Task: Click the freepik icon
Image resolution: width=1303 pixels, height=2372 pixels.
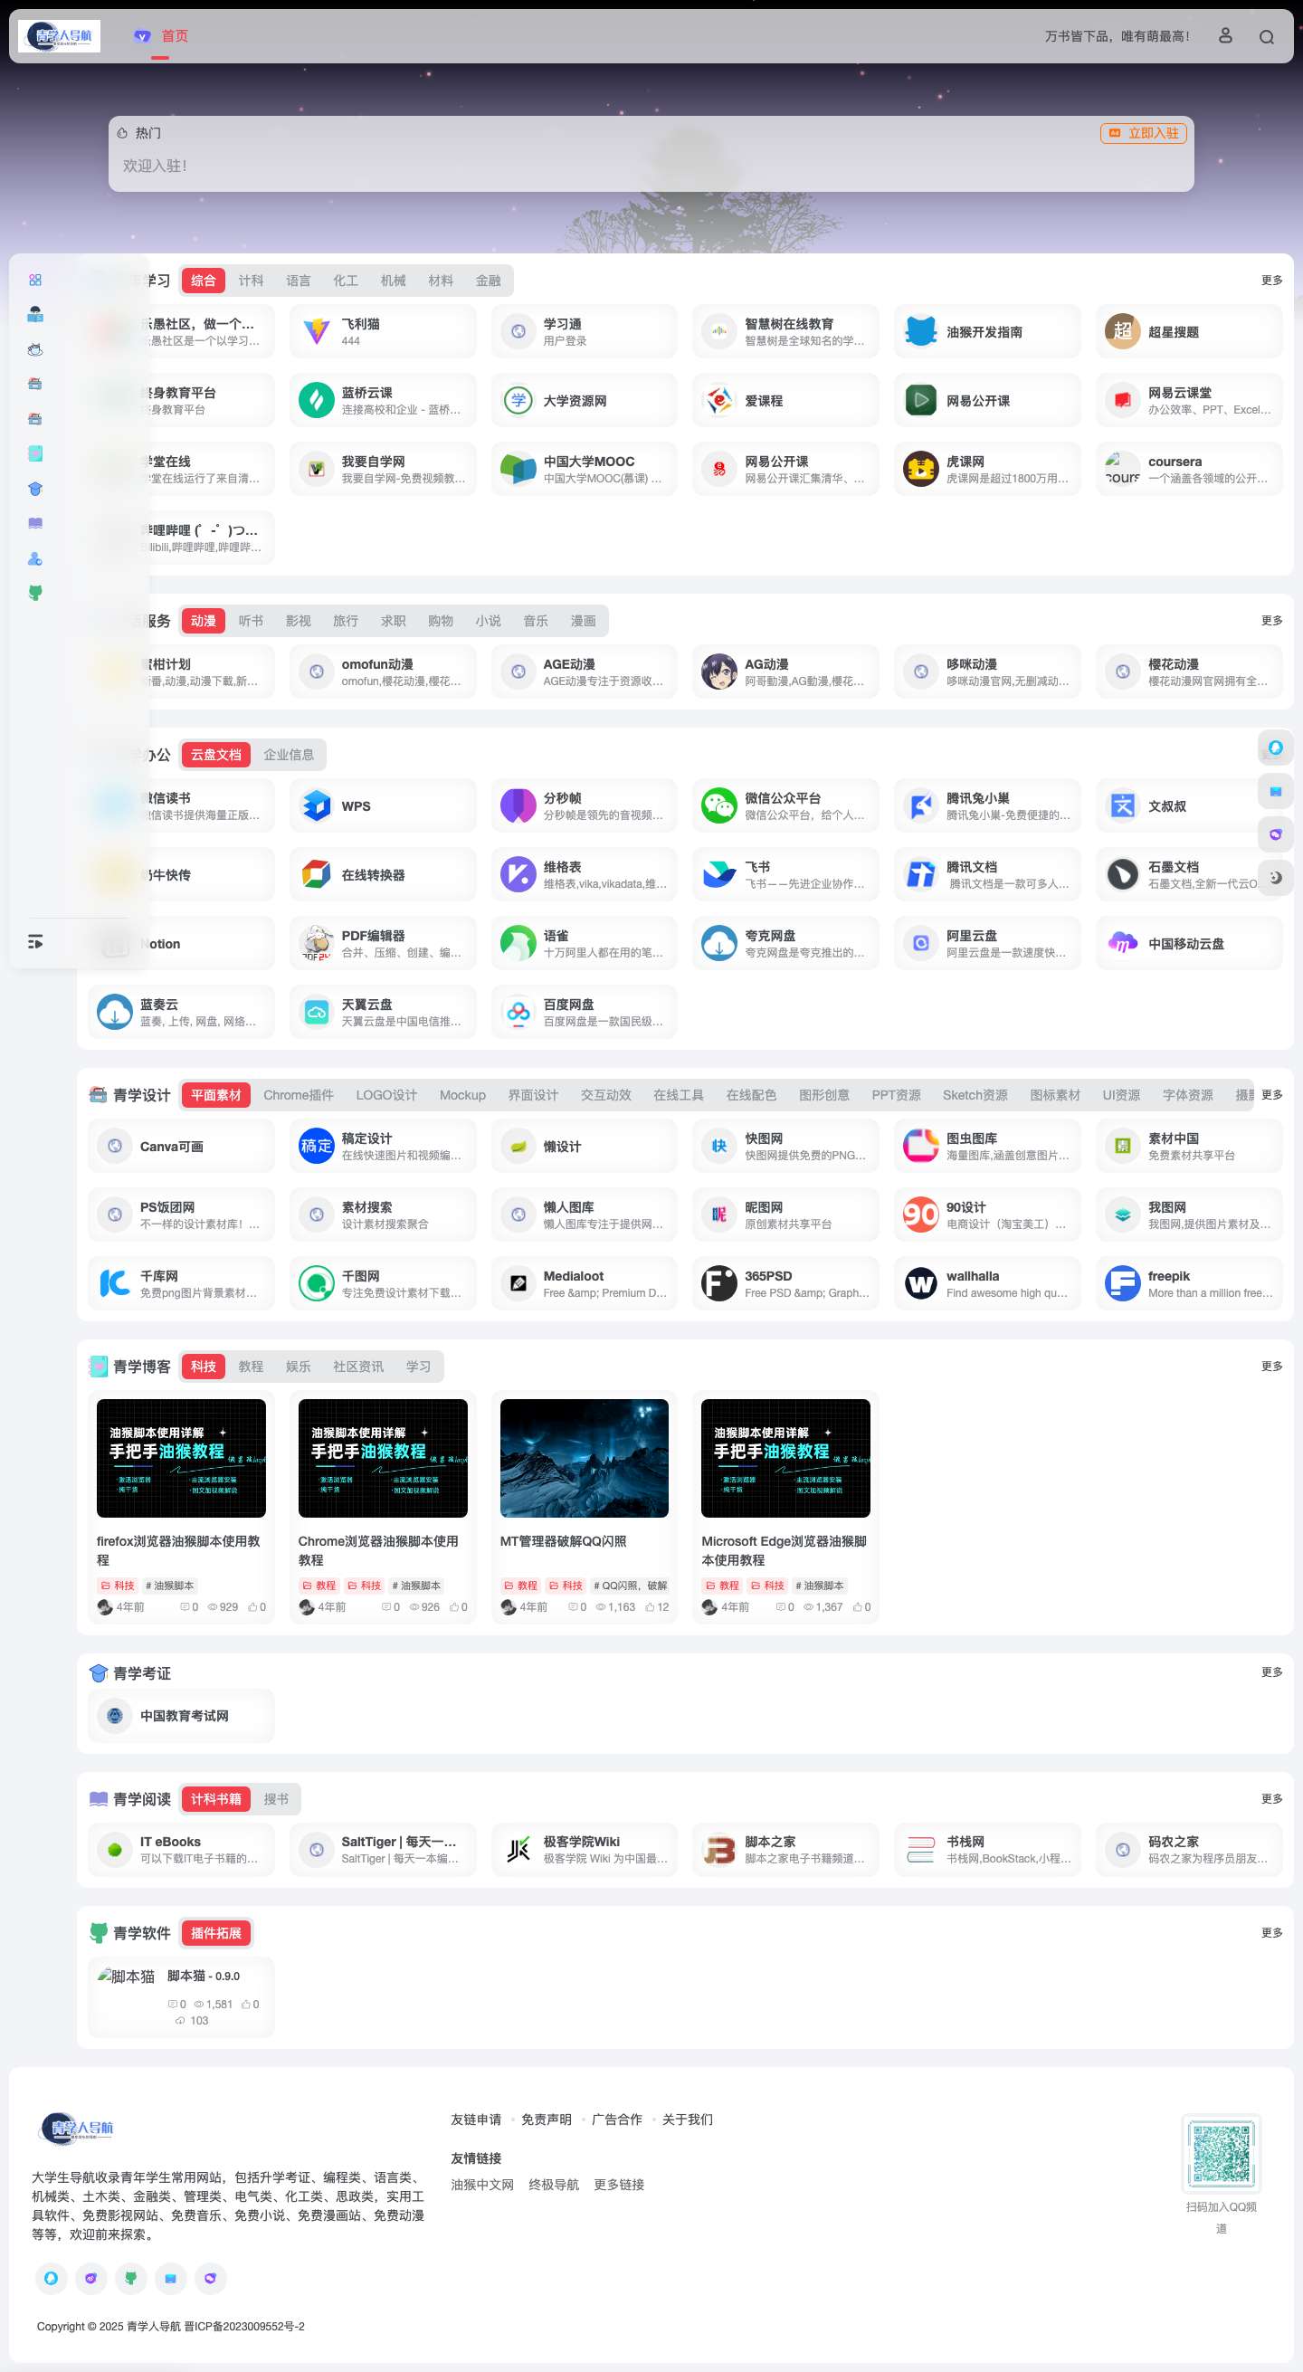Action: [x=1123, y=1283]
